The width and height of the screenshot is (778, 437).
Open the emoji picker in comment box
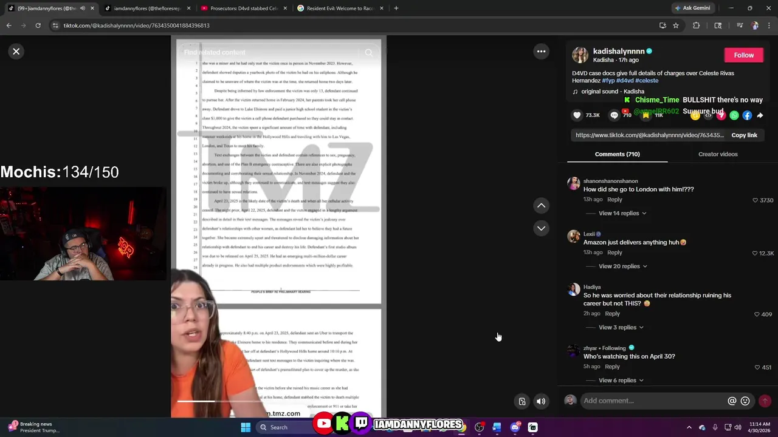click(x=745, y=401)
